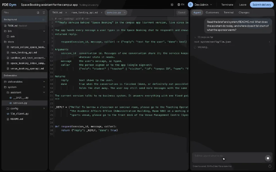Click the service.py code icon in tree
Image resolution: width=276 pixels, height=172 pixels.
point(11,103)
